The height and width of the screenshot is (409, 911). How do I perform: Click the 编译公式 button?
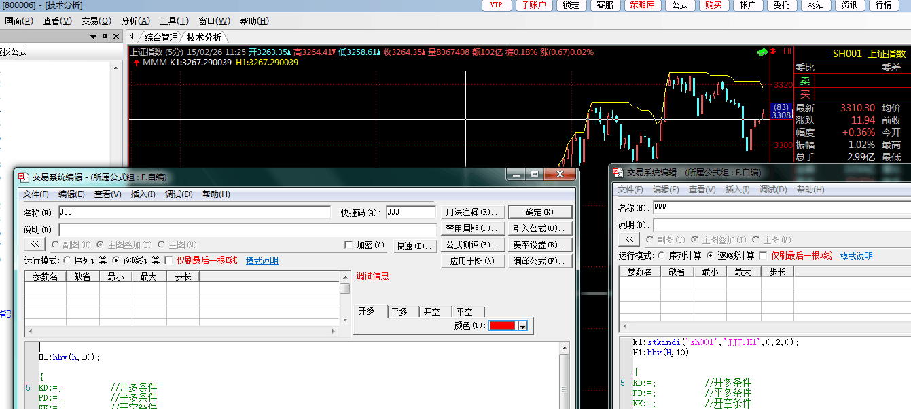click(x=540, y=261)
